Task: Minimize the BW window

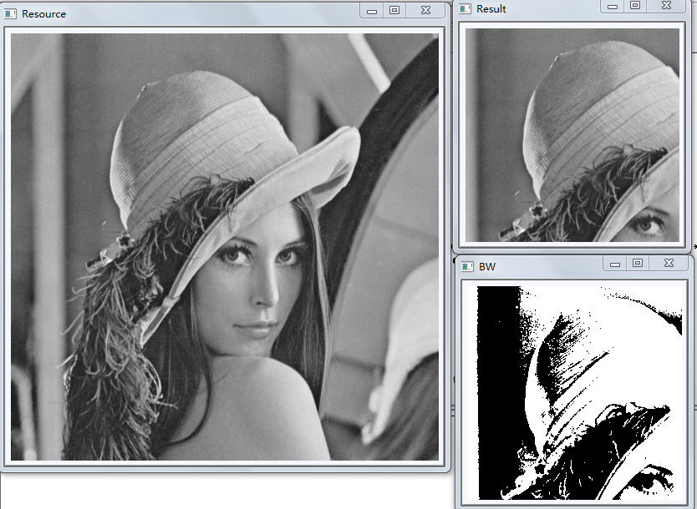Action: point(615,264)
